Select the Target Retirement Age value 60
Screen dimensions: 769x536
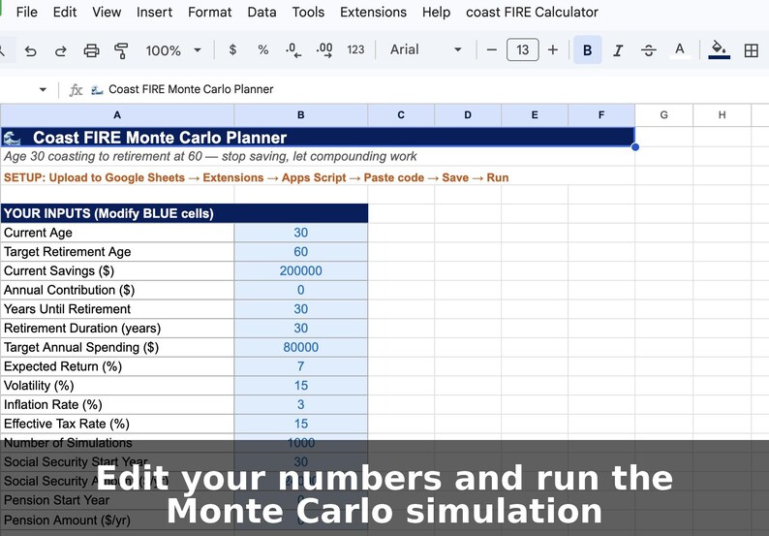300,252
